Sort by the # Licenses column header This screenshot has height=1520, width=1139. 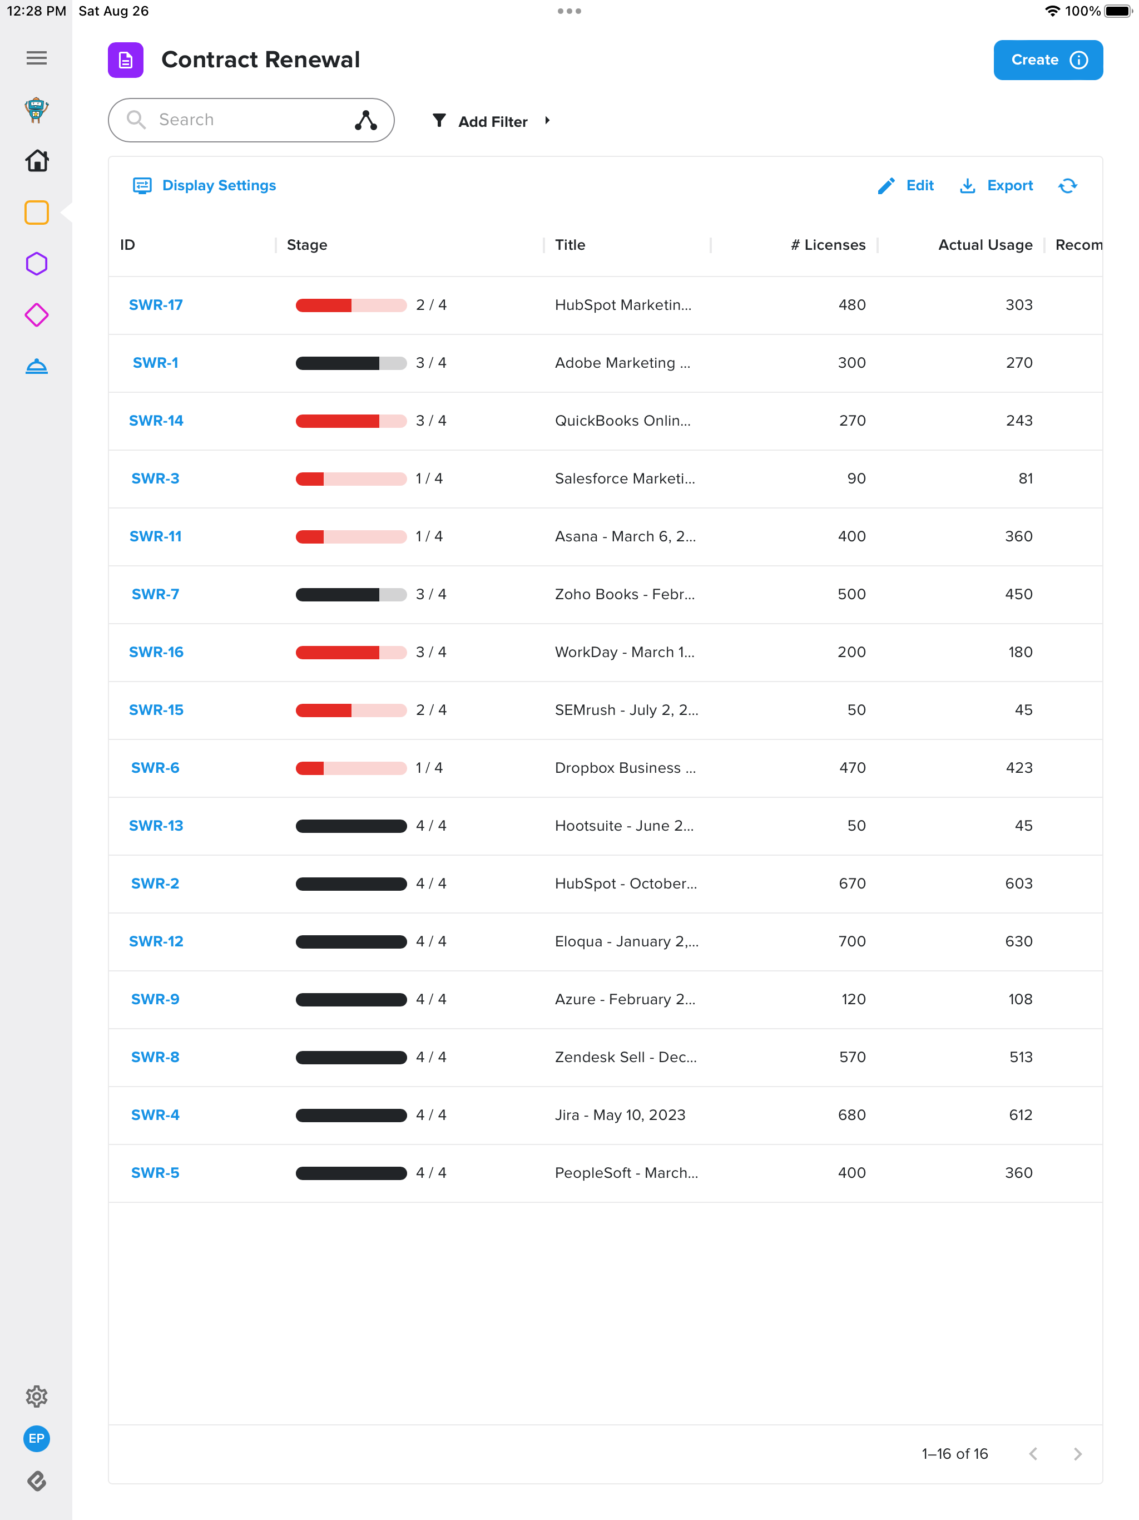click(x=828, y=245)
